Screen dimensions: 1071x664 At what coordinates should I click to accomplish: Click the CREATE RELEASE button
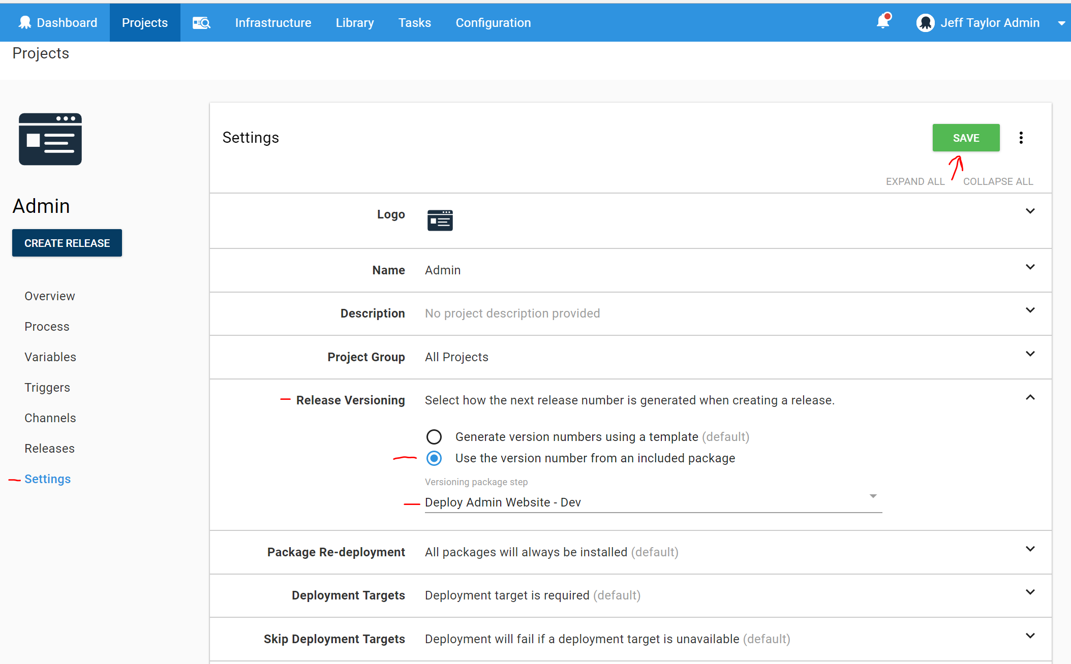pyautogui.click(x=67, y=243)
